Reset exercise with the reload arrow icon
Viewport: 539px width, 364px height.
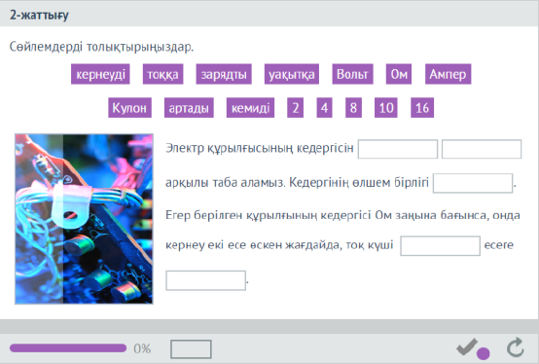tap(516, 347)
